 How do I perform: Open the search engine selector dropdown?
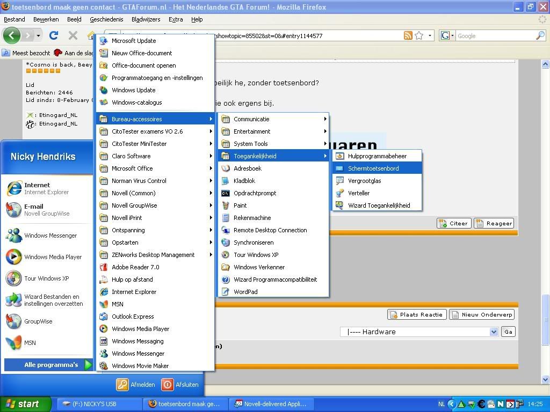click(448, 35)
